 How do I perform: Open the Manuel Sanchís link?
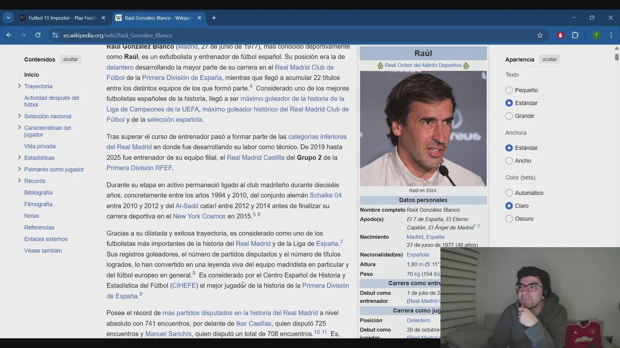(169, 334)
